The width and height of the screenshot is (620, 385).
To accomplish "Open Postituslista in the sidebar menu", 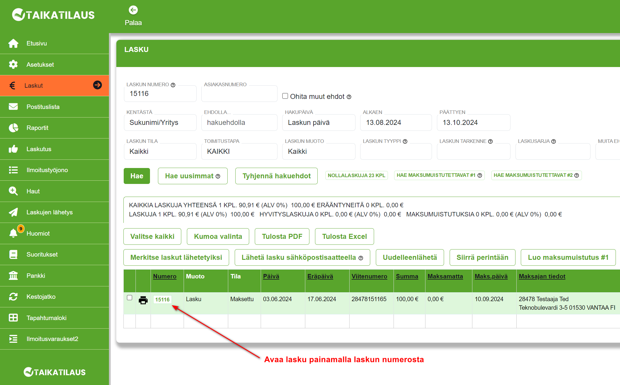I will 54,107.
